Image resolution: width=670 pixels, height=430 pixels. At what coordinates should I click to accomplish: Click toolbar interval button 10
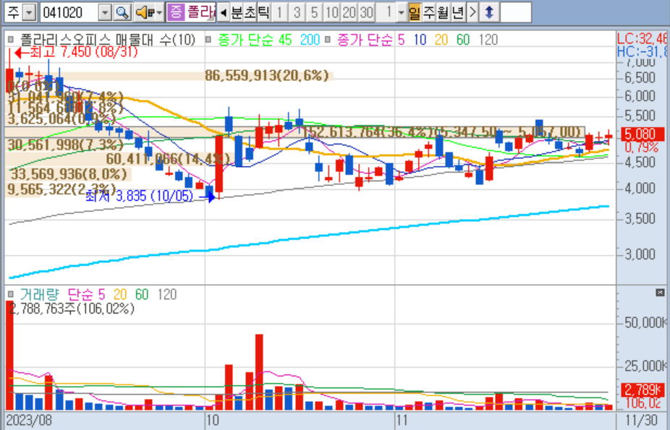pos(332,12)
